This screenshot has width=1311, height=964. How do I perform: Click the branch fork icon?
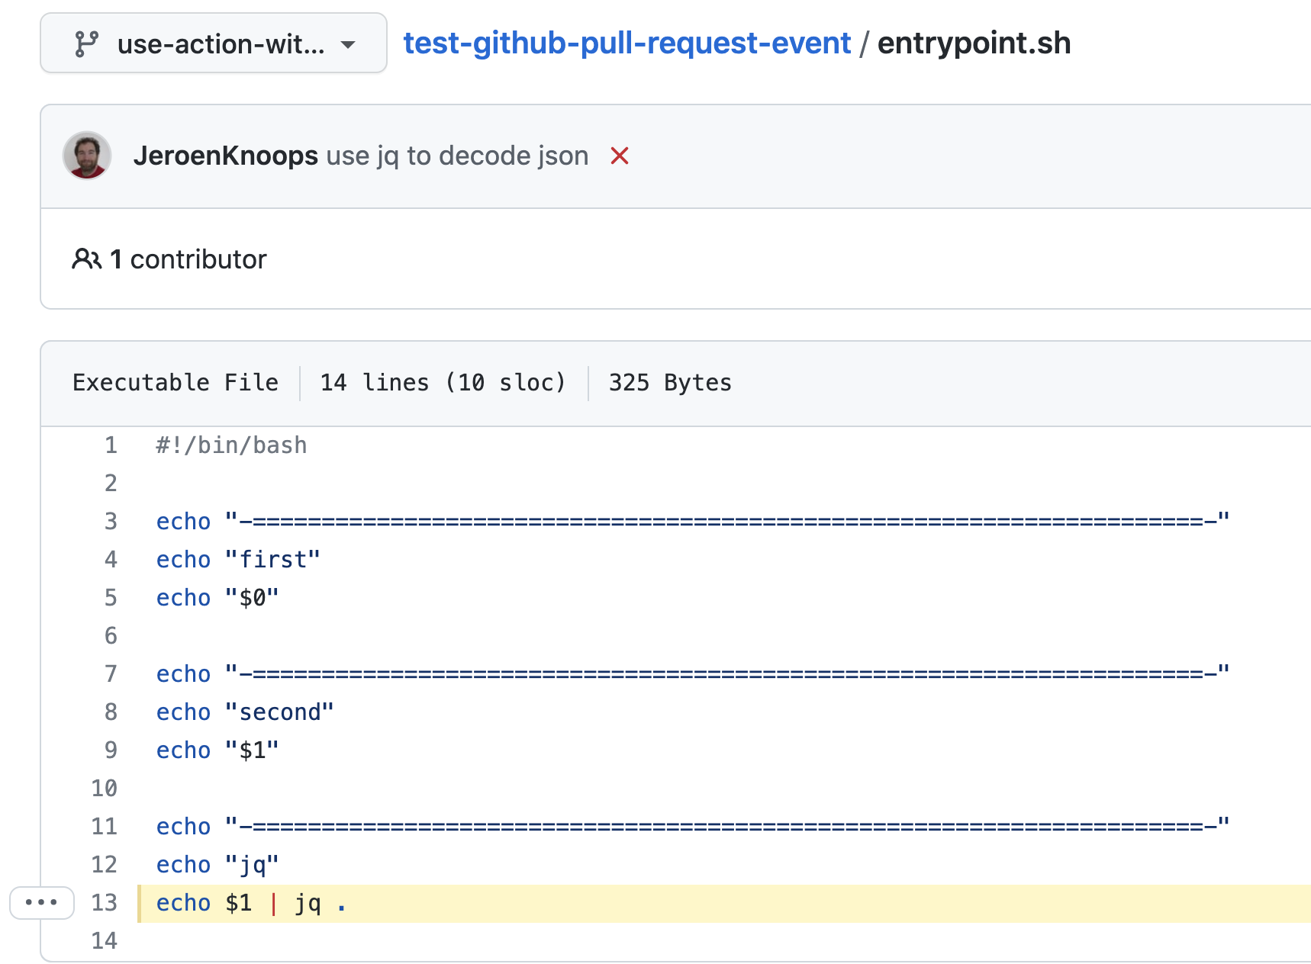click(x=87, y=43)
